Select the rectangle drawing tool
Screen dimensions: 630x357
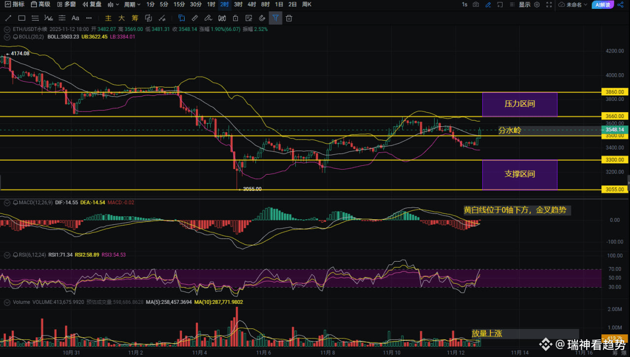(22, 18)
